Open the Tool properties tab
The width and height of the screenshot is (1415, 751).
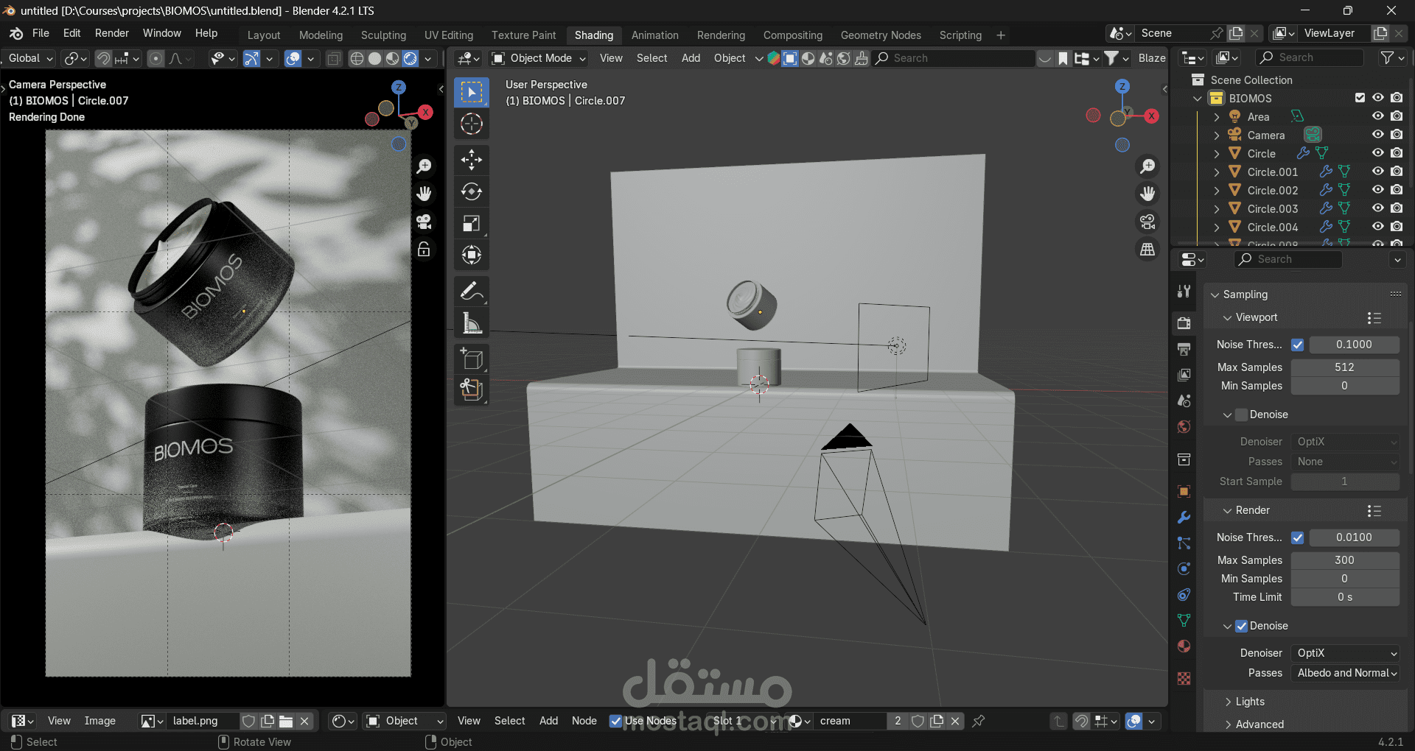click(x=1184, y=291)
